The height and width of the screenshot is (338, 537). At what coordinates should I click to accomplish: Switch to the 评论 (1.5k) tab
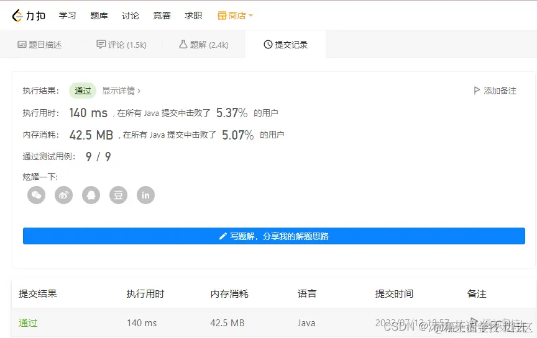coord(122,45)
